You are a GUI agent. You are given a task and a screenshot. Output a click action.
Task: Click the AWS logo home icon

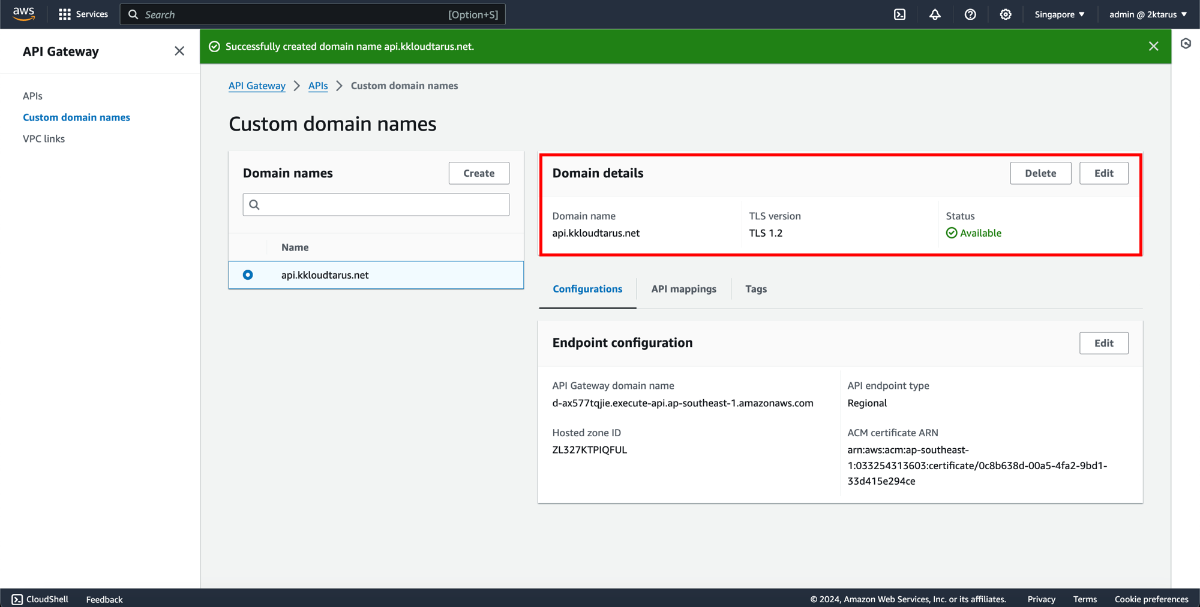click(24, 14)
